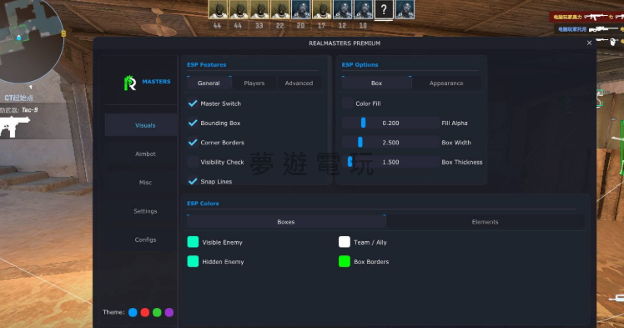Screen dimensions: 624x328
Task: Click the RealMasters logo icon
Action: tap(130, 83)
